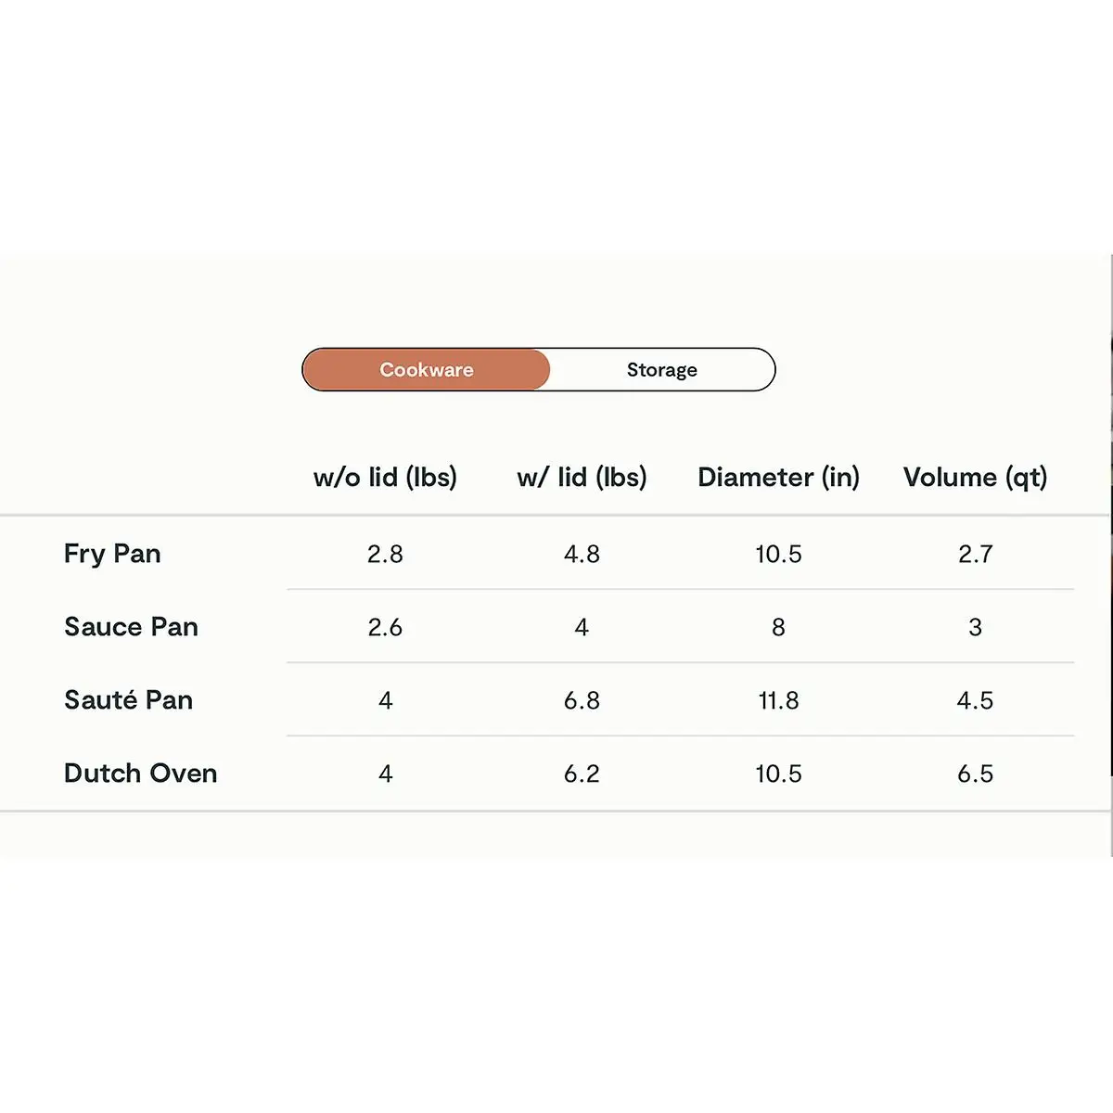Click Fry Pan with-lid weight 4.8

click(x=582, y=555)
